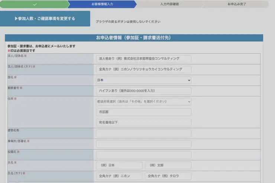Click the お申込者情報 section header
The width and height of the screenshot is (275, 183).
tap(133, 38)
